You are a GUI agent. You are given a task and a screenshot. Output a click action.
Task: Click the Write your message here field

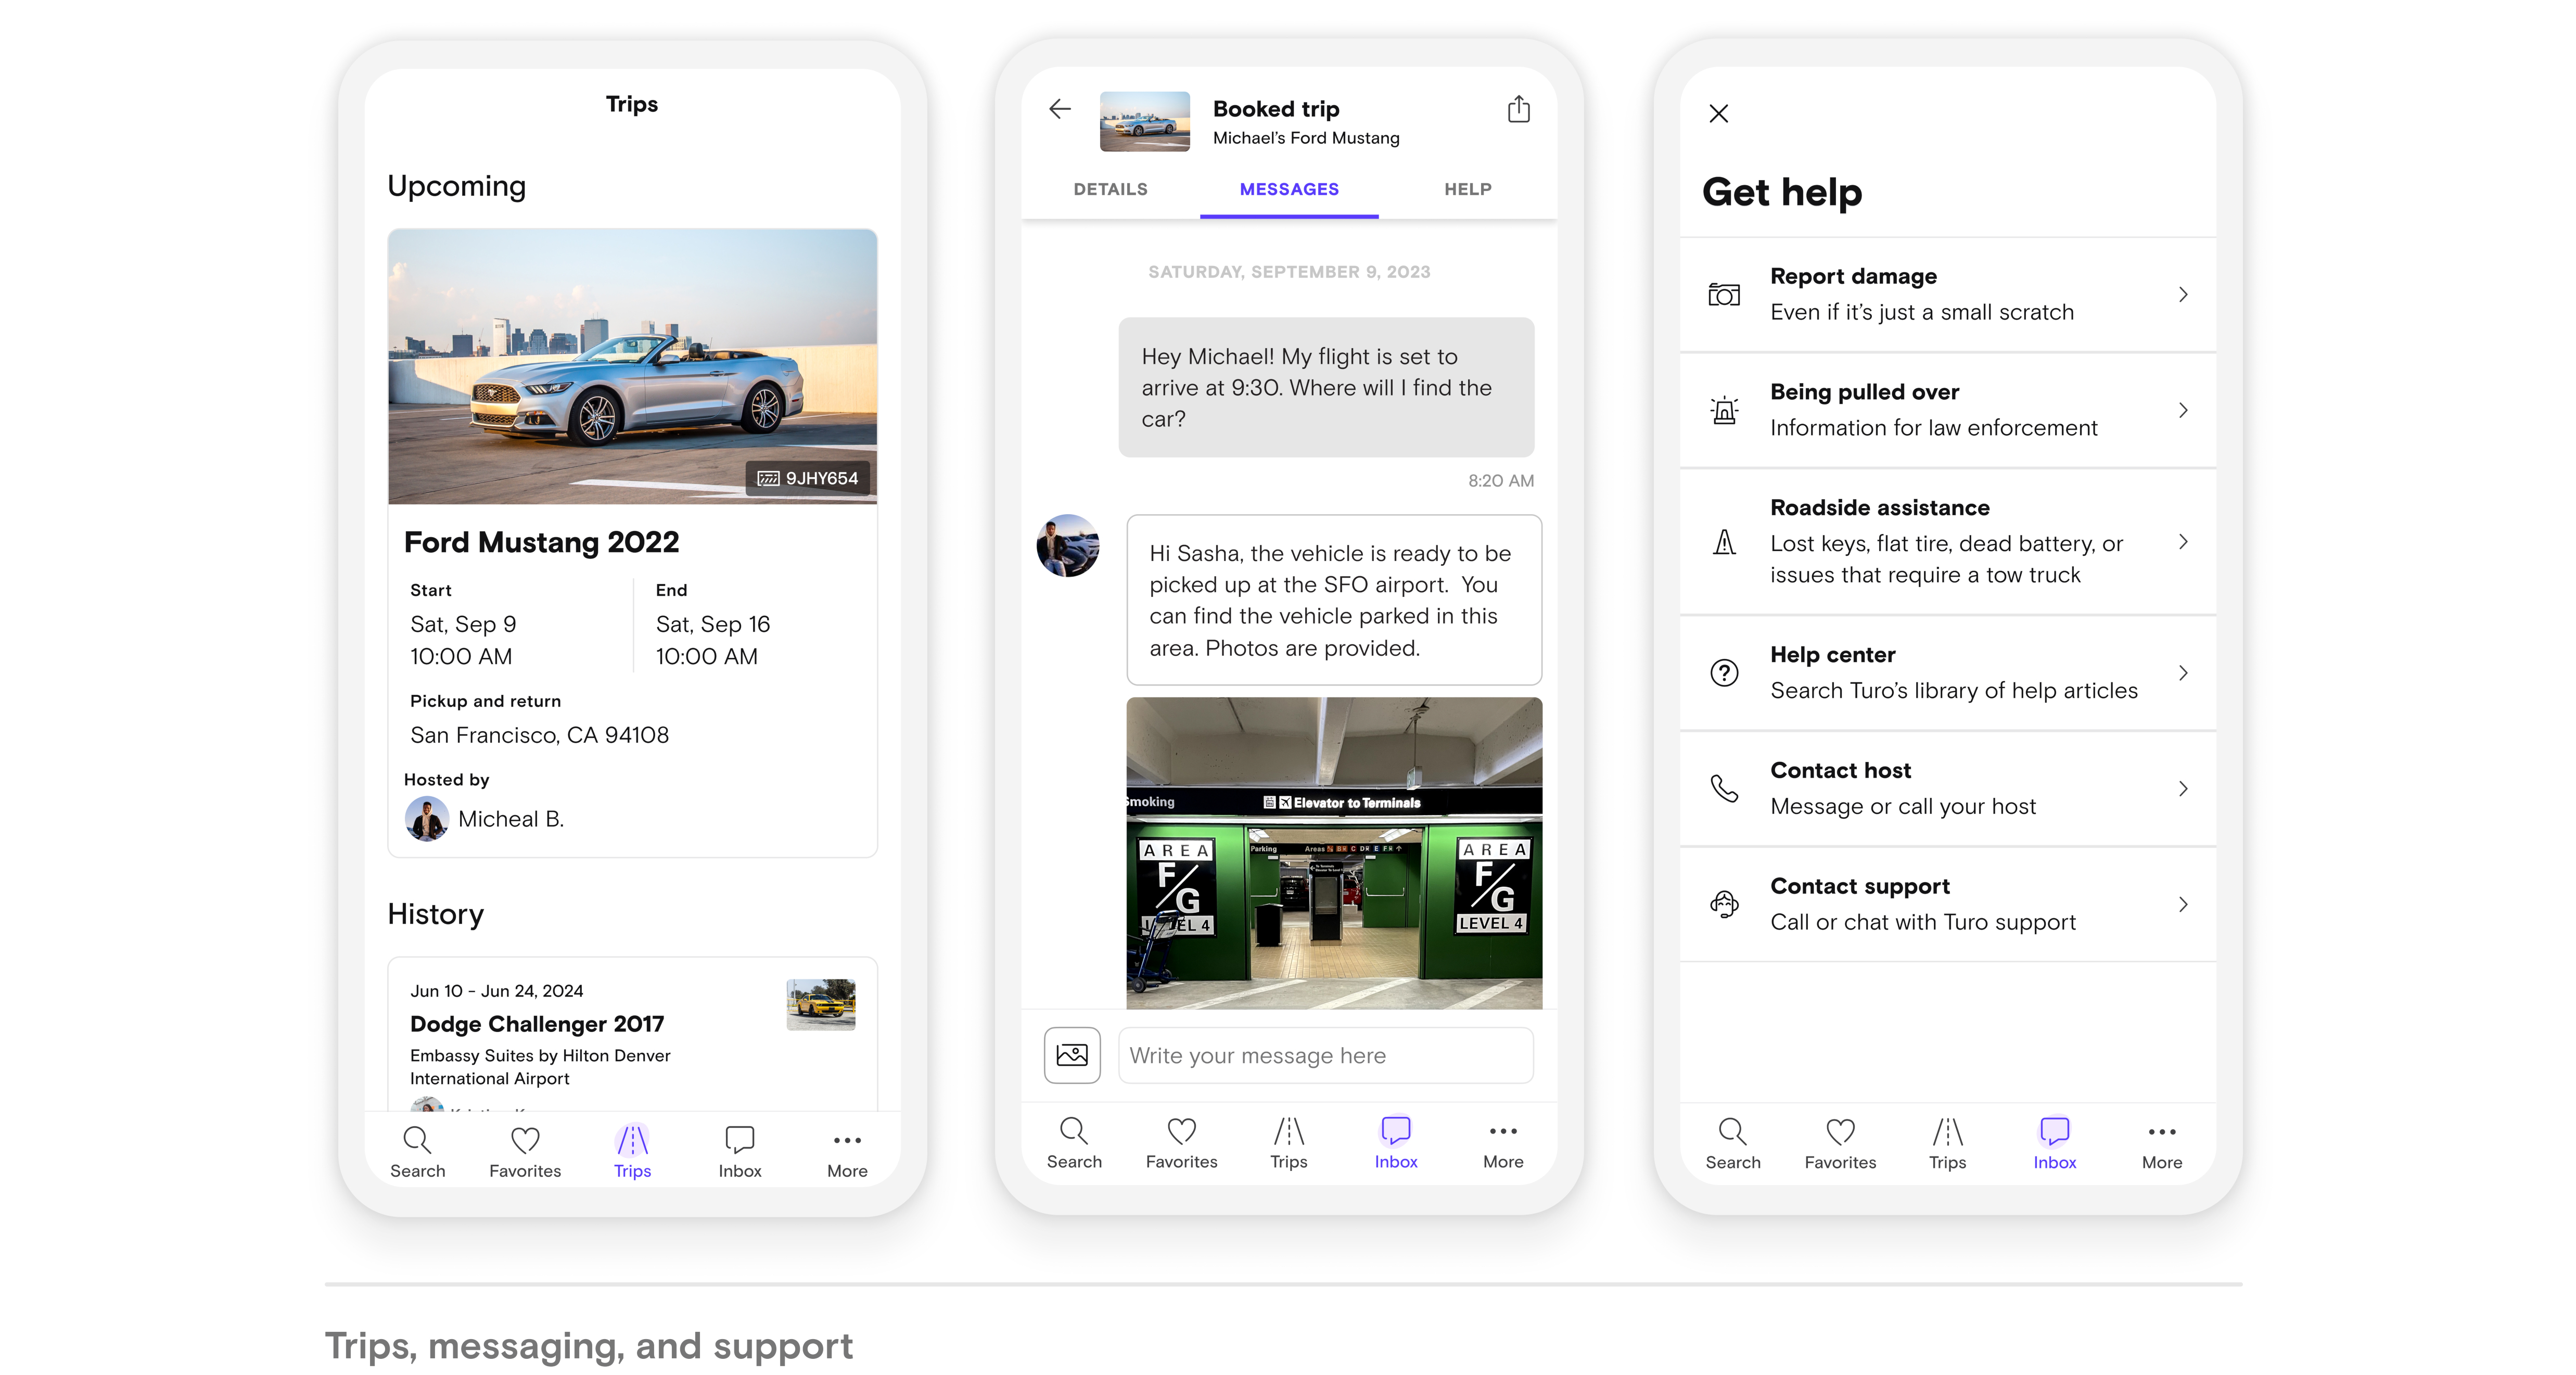coord(1325,1055)
